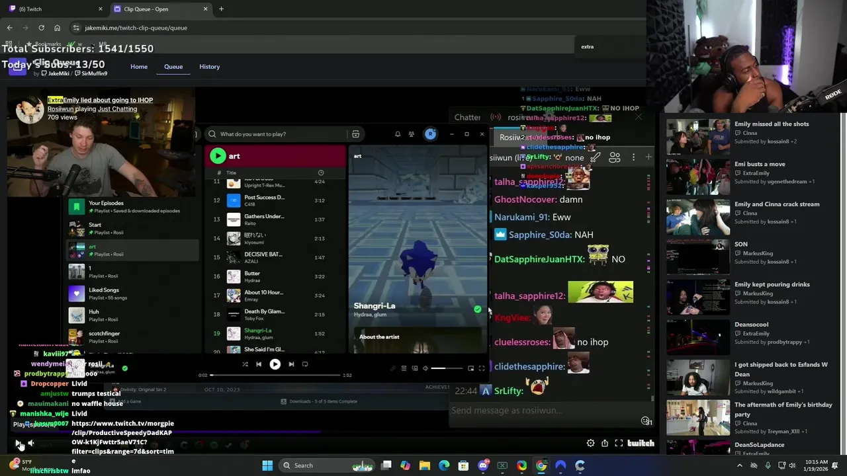Toggle repeat in Spotify player
This screenshot has width=847, height=476.
click(305, 364)
